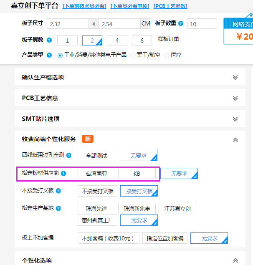This screenshot has width=253, height=265.
Task: Select 4 layers for the board
Action: point(117,41)
